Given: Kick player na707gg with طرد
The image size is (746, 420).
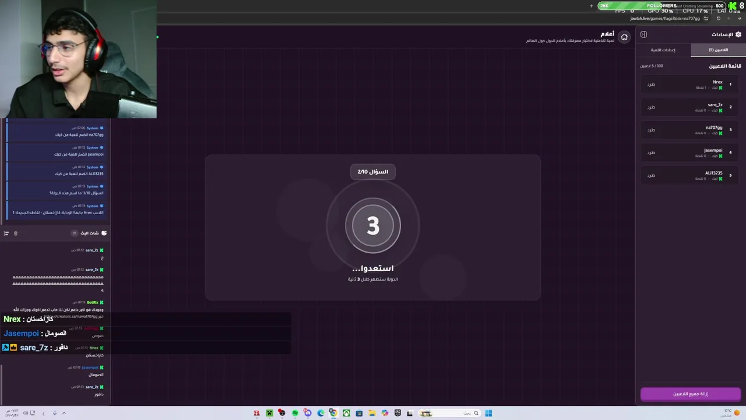Looking at the screenshot, I should [651, 130].
